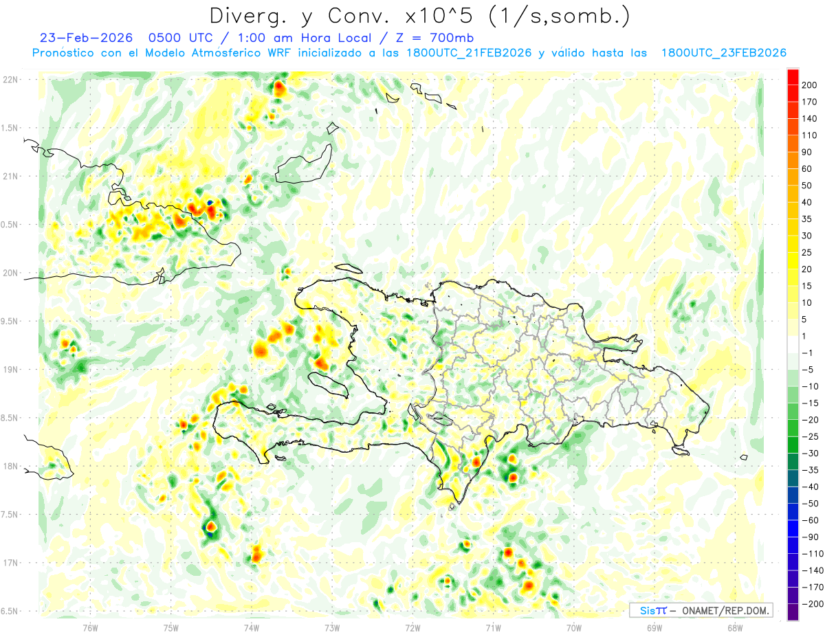Click the '19N' latitude label

(11, 370)
